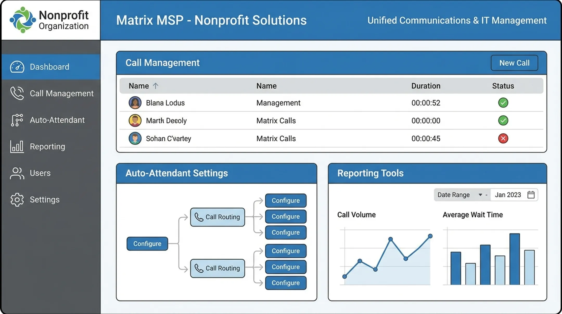This screenshot has width=562, height=314.
Task: Click the 00:00:45 duration value
Action: [x=426, y=139]
